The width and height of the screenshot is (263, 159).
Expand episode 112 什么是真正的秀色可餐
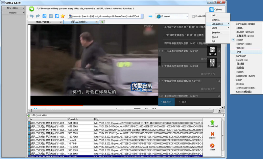pos(219,51)
